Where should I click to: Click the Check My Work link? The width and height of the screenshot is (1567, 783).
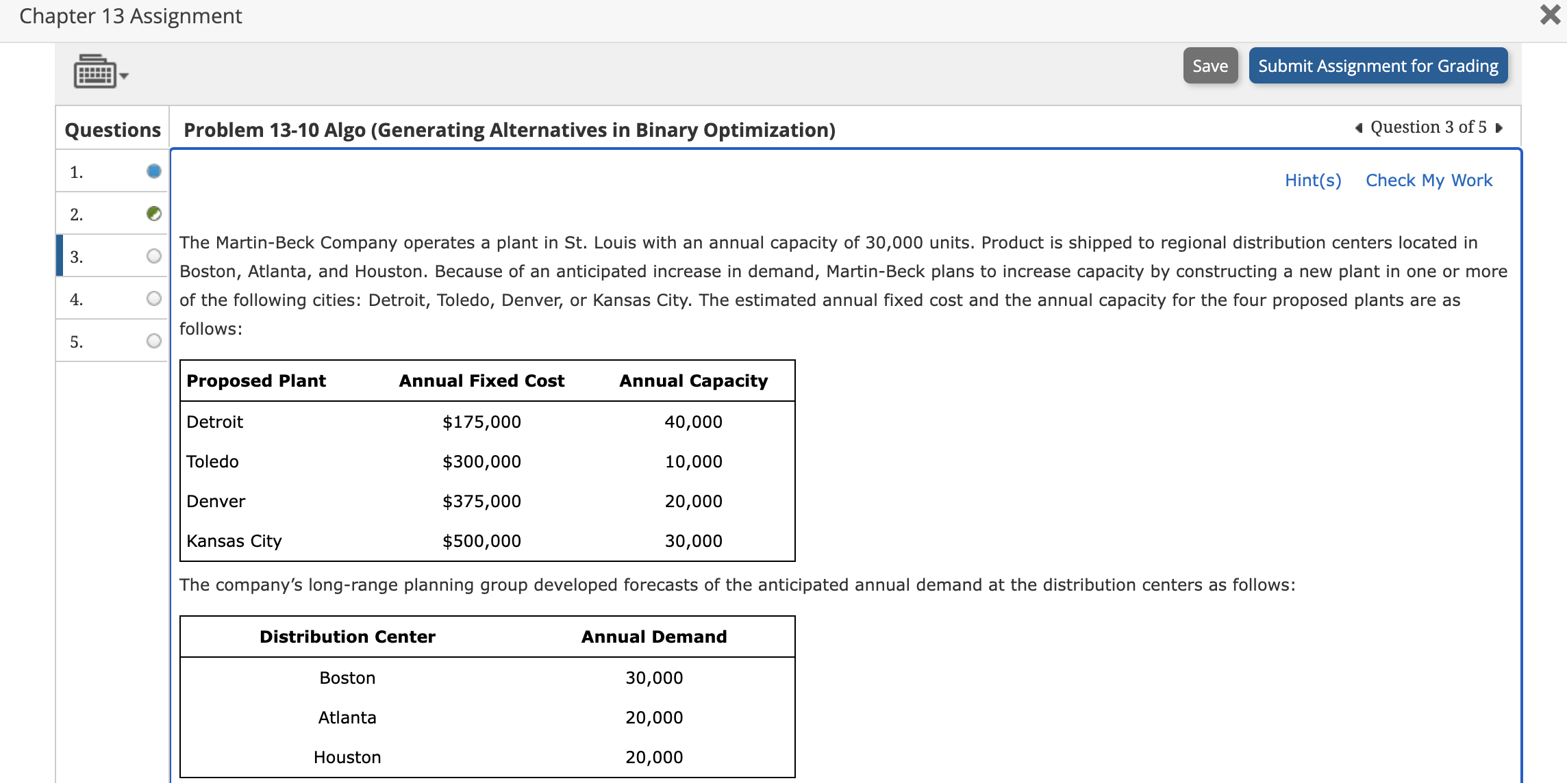pyautogui.click(x=1429, y=180)
